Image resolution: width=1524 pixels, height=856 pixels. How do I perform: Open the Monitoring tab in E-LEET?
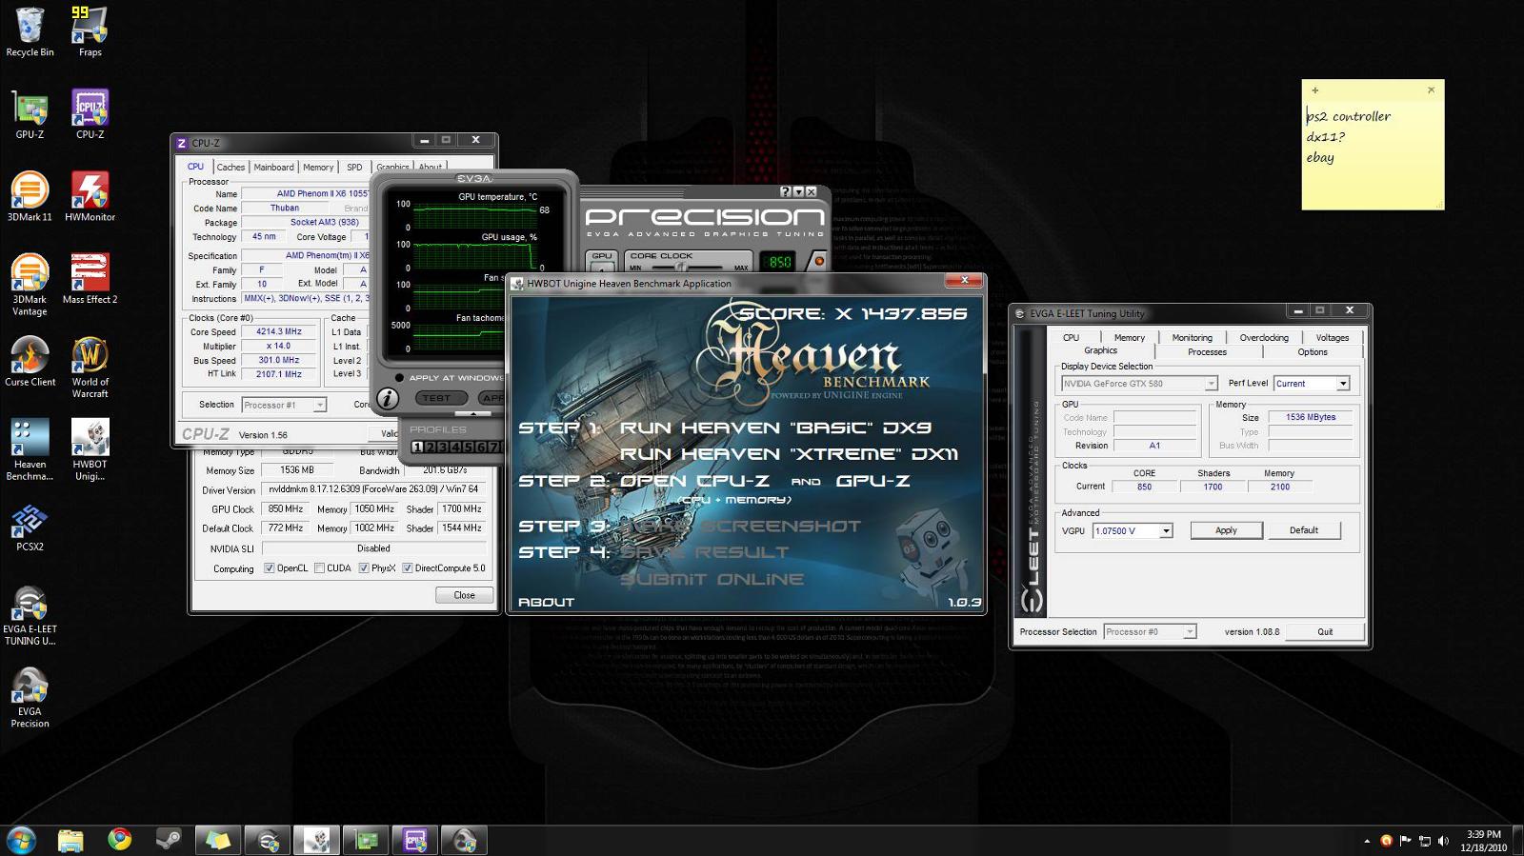click(1192, 337)
